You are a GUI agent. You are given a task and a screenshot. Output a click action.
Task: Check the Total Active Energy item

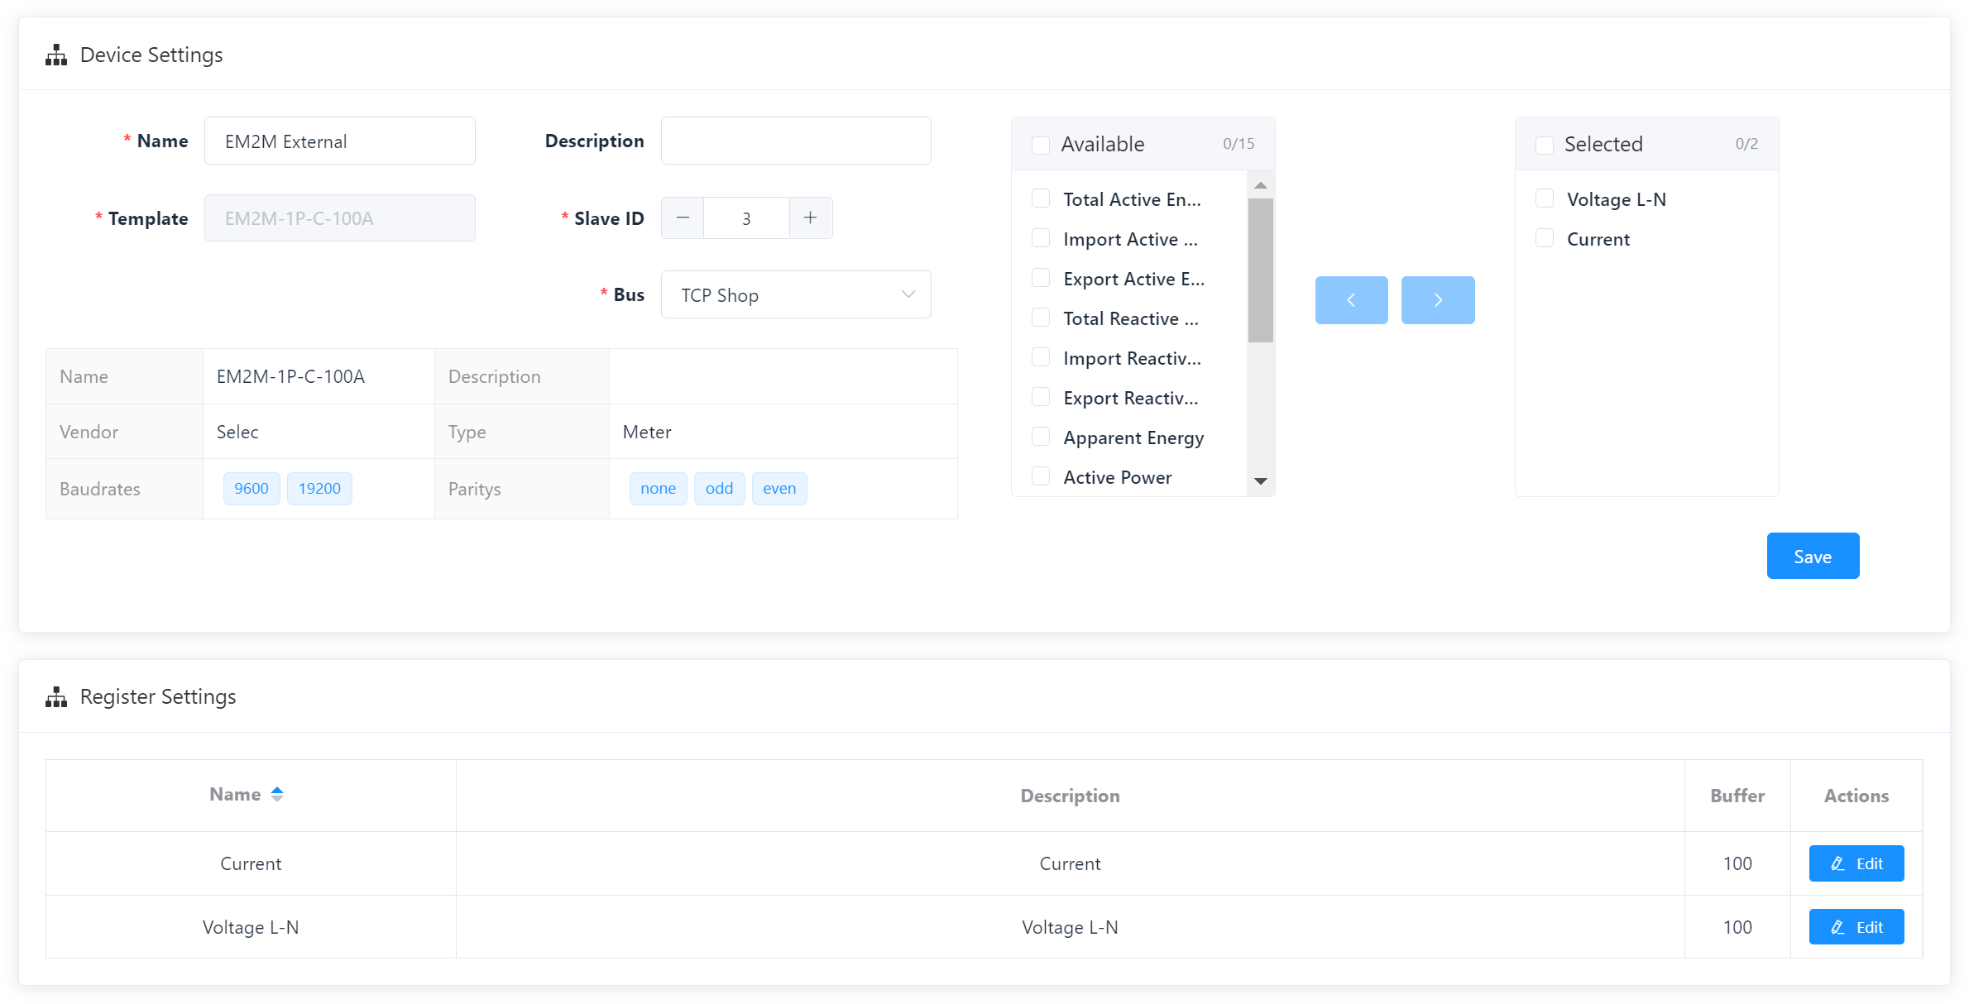point(1041,199)
